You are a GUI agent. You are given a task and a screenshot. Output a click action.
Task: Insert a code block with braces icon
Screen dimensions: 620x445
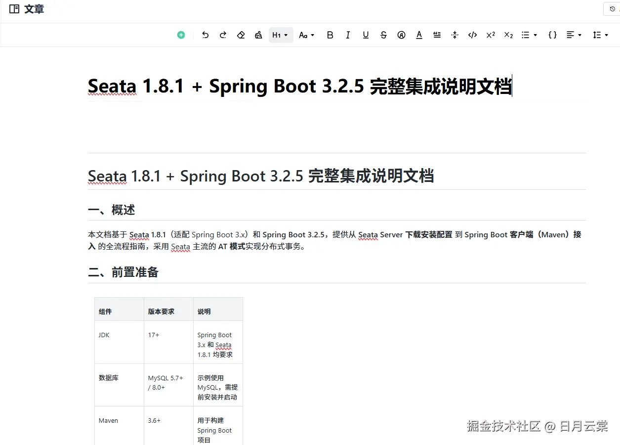pos(552,35)
